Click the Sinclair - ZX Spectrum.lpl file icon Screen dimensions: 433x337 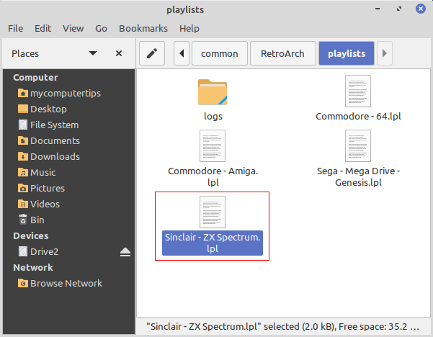click(213, 212)
